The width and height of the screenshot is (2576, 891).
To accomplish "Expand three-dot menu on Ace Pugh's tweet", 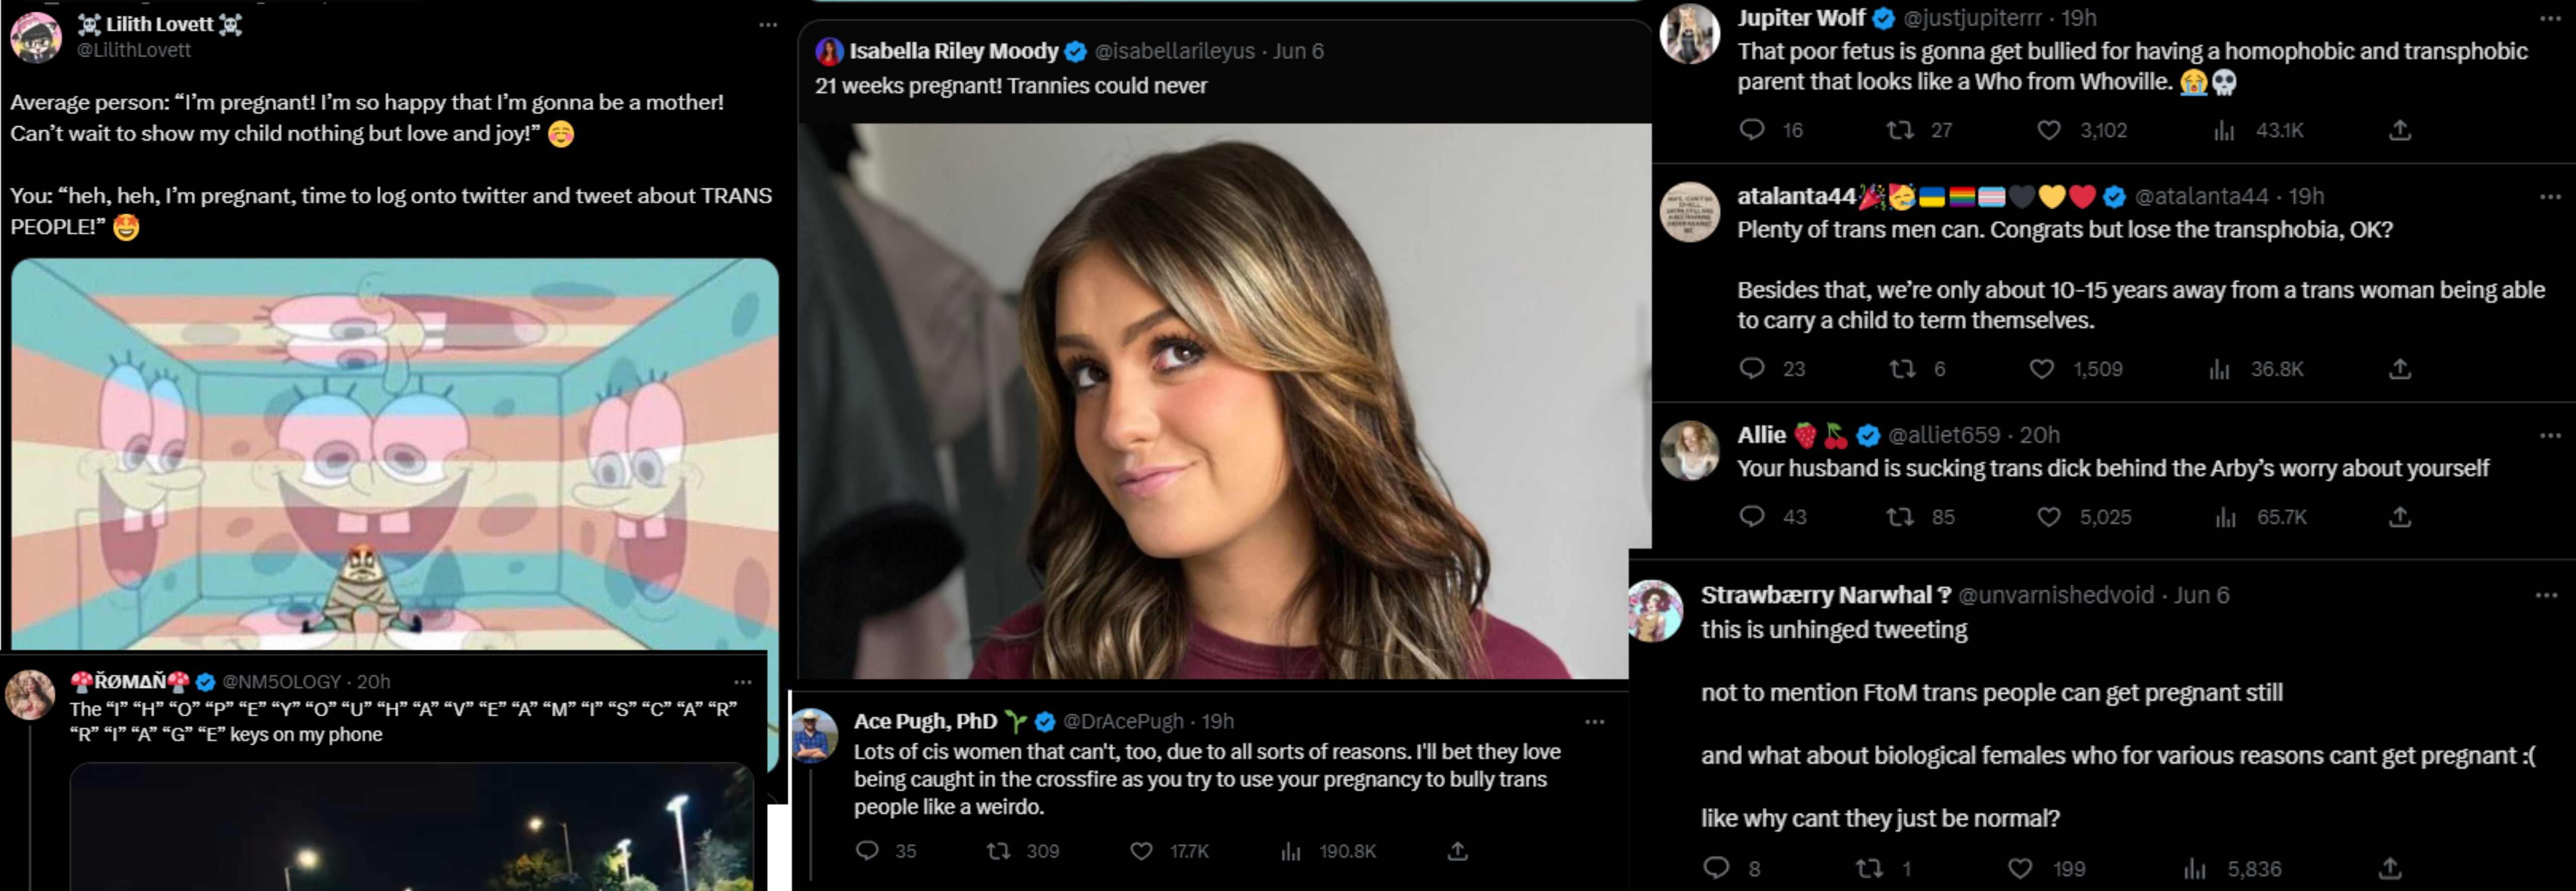I will tap(1594, 722).
